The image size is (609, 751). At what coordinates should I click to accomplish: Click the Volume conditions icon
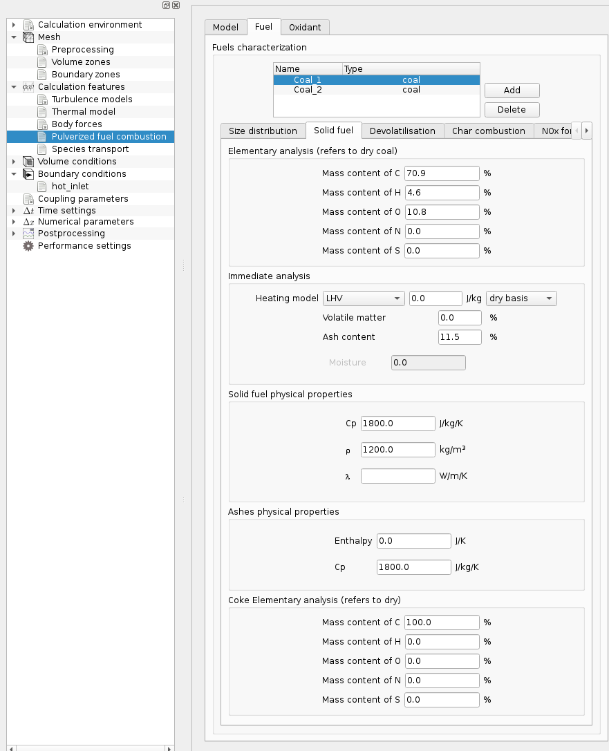click(x=28, y=162)
